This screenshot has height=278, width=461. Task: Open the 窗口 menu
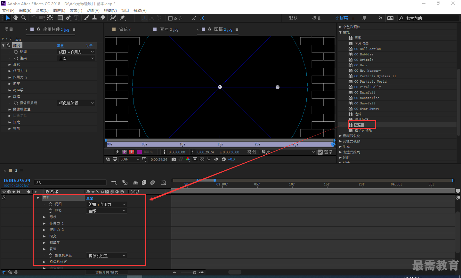click(125, 10)
